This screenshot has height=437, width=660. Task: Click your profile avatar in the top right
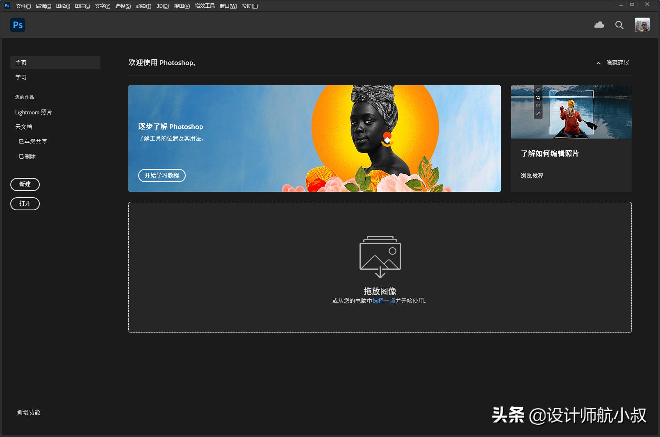643,25
